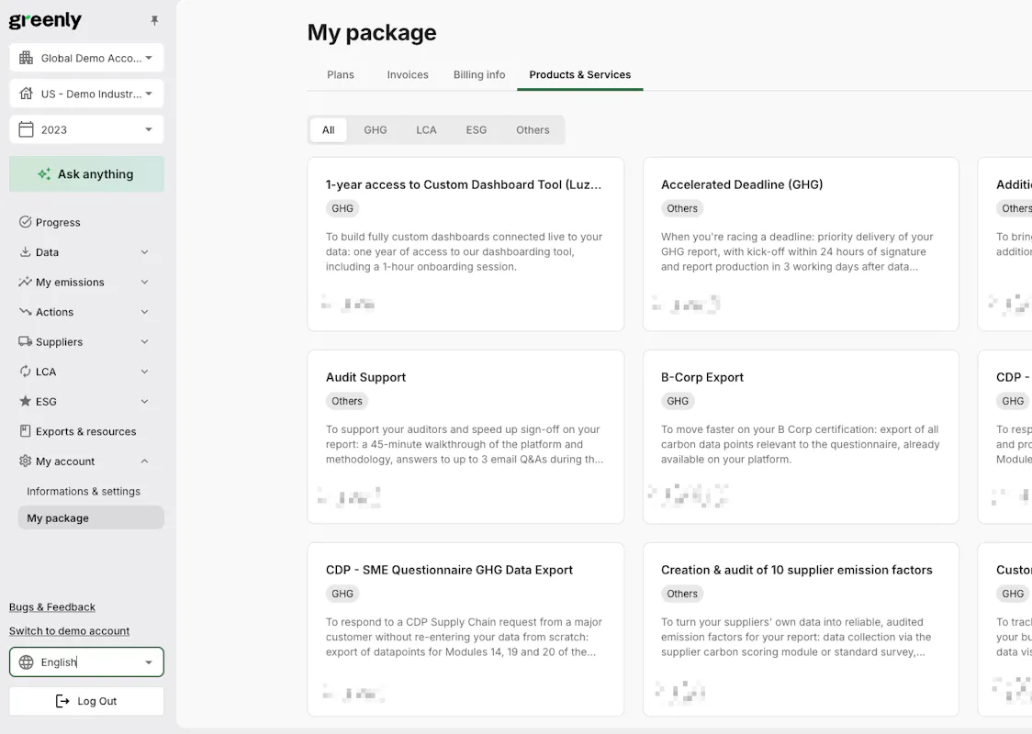This screenshot has height=734, width=1032.
Task: Open Creation & audit of 10 supplier emission factors card
Action: click(801, 629)
